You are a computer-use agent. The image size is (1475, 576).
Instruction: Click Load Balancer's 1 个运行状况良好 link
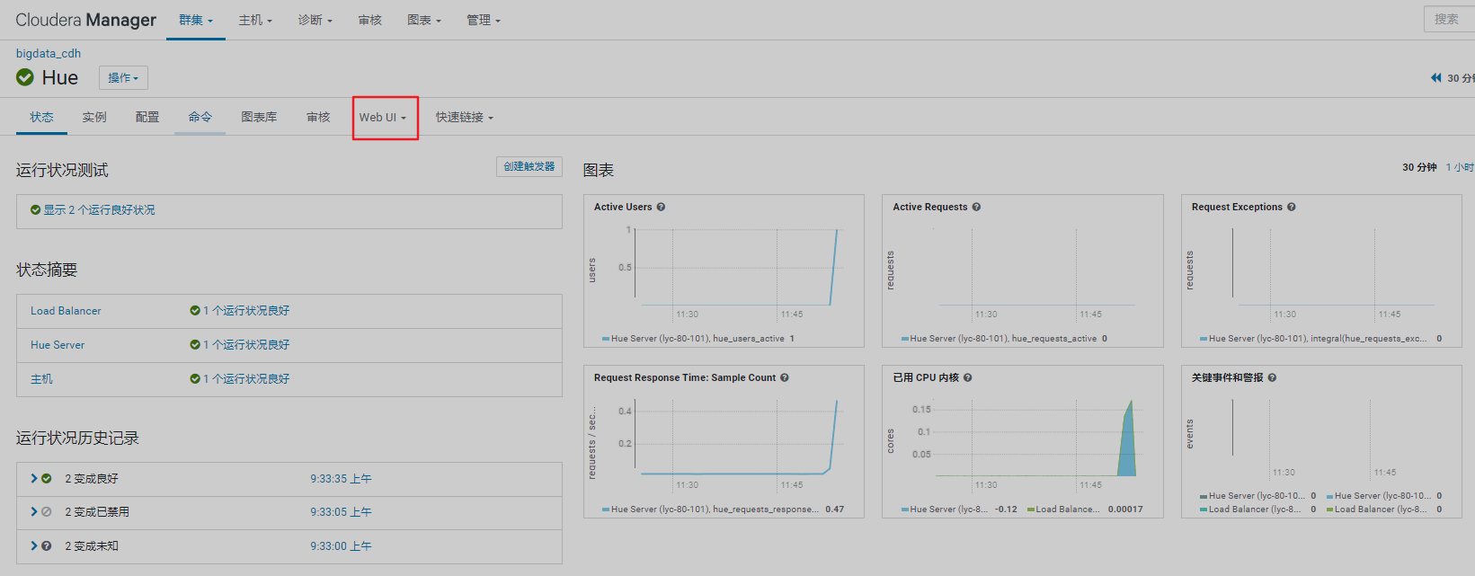coord(246,311)
